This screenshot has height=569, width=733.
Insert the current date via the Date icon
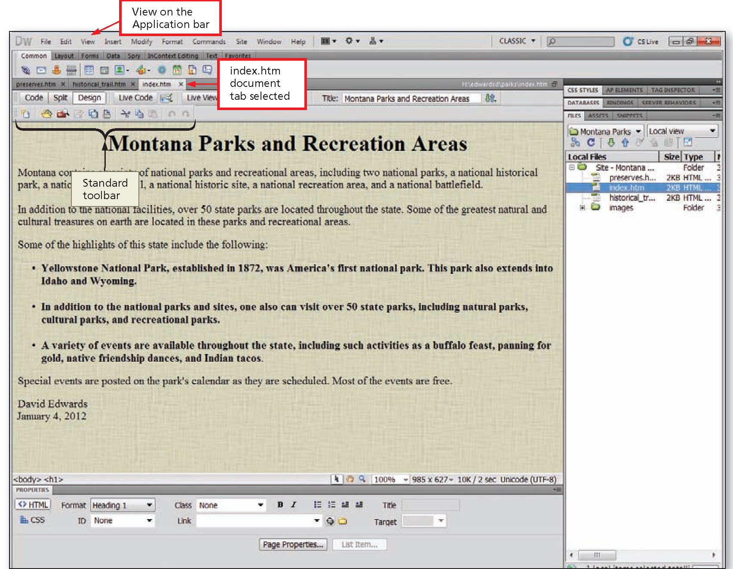click(x=177, y=70)
